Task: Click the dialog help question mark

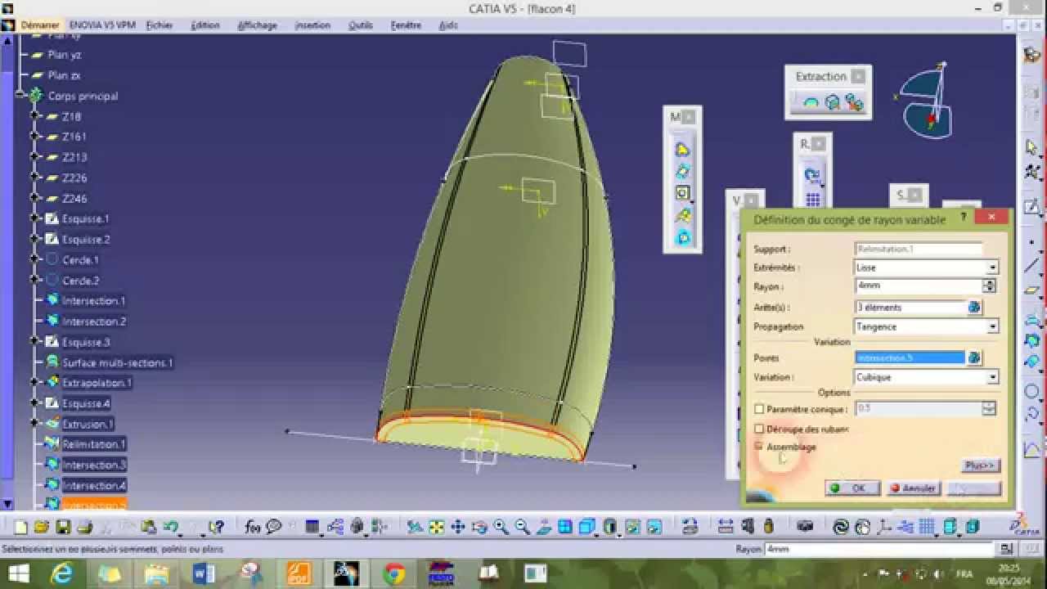Action: 964,218
